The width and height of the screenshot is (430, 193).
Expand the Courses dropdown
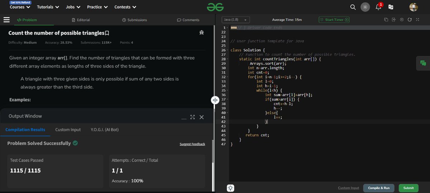(20, 7)
